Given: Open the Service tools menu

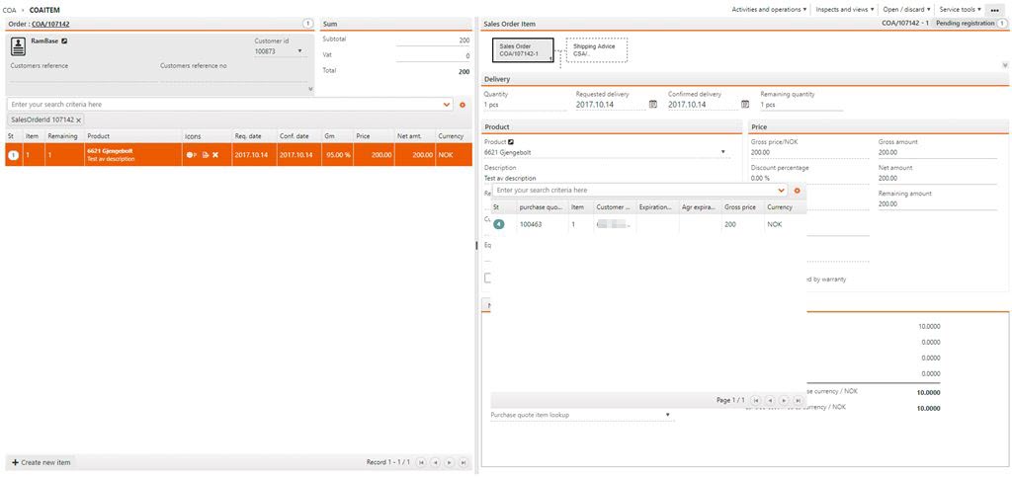Looking at the screenshot, I should (x=960, y=9).
